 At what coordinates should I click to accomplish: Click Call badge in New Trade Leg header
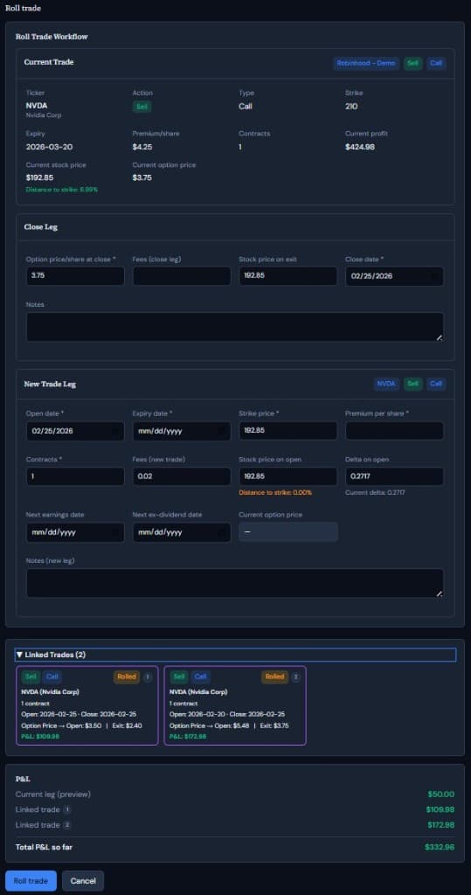(436, 384)
